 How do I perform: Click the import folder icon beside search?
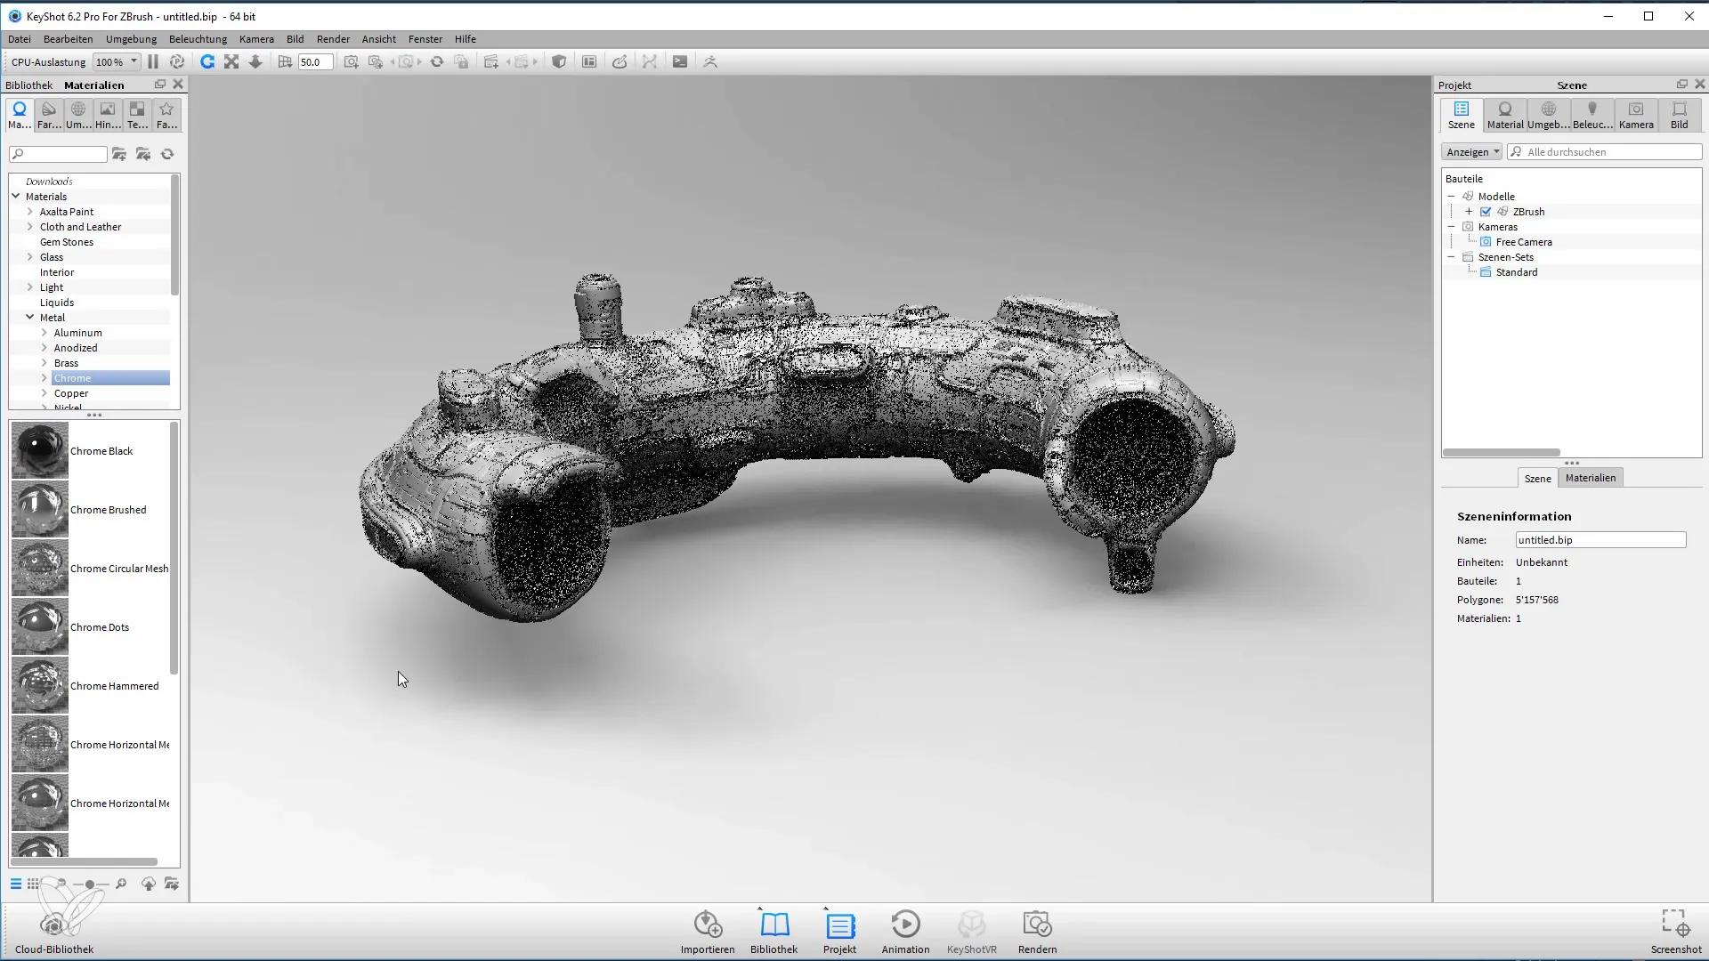click(x=119, y=155)
